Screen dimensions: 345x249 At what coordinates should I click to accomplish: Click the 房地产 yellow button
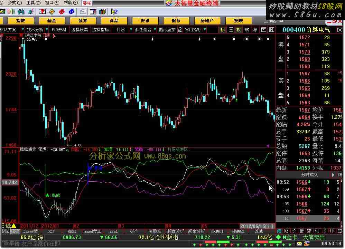207,21
